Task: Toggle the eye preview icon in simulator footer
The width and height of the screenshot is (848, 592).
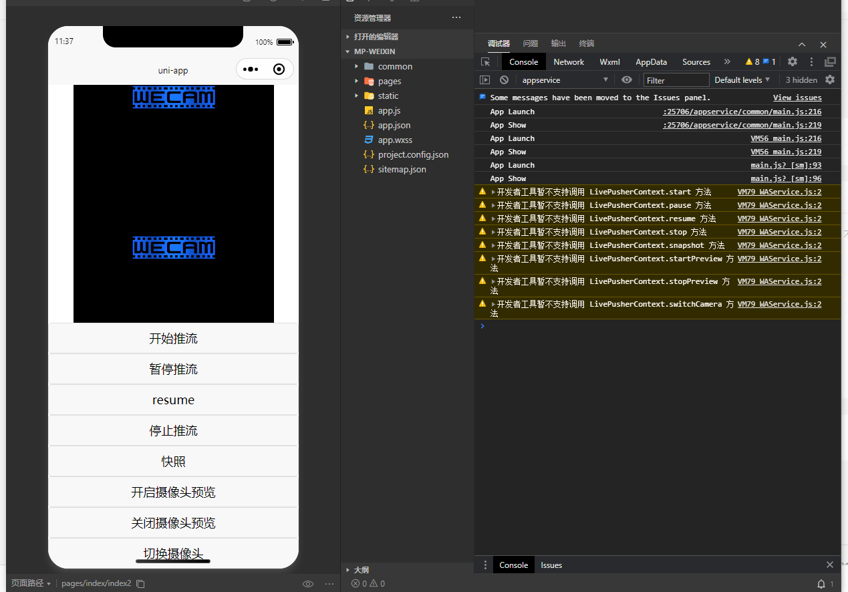Action: click(x=308, y=583)
